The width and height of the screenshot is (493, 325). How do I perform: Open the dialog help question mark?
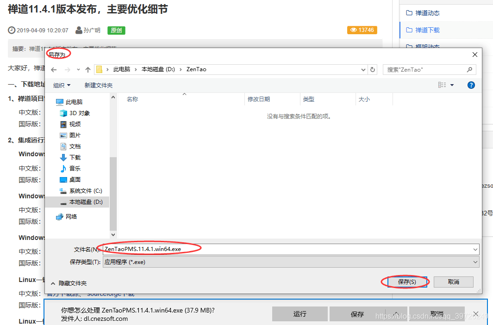point(471,85)
